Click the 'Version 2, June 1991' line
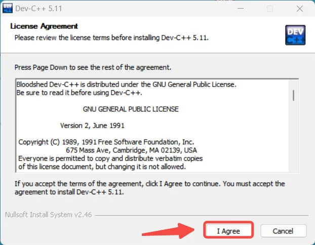The width and height of the screenshot is (315, 245). 92,126
